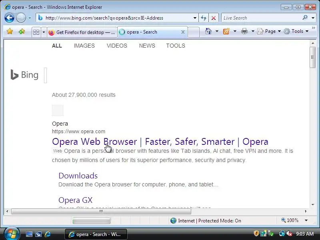320x240 pixels.
Task: Click Internet Protected Mode status globe
Action: [x=173, y=221]
